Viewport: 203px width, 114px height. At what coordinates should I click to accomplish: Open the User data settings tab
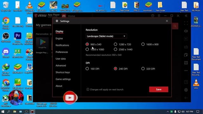coord(61,59)
